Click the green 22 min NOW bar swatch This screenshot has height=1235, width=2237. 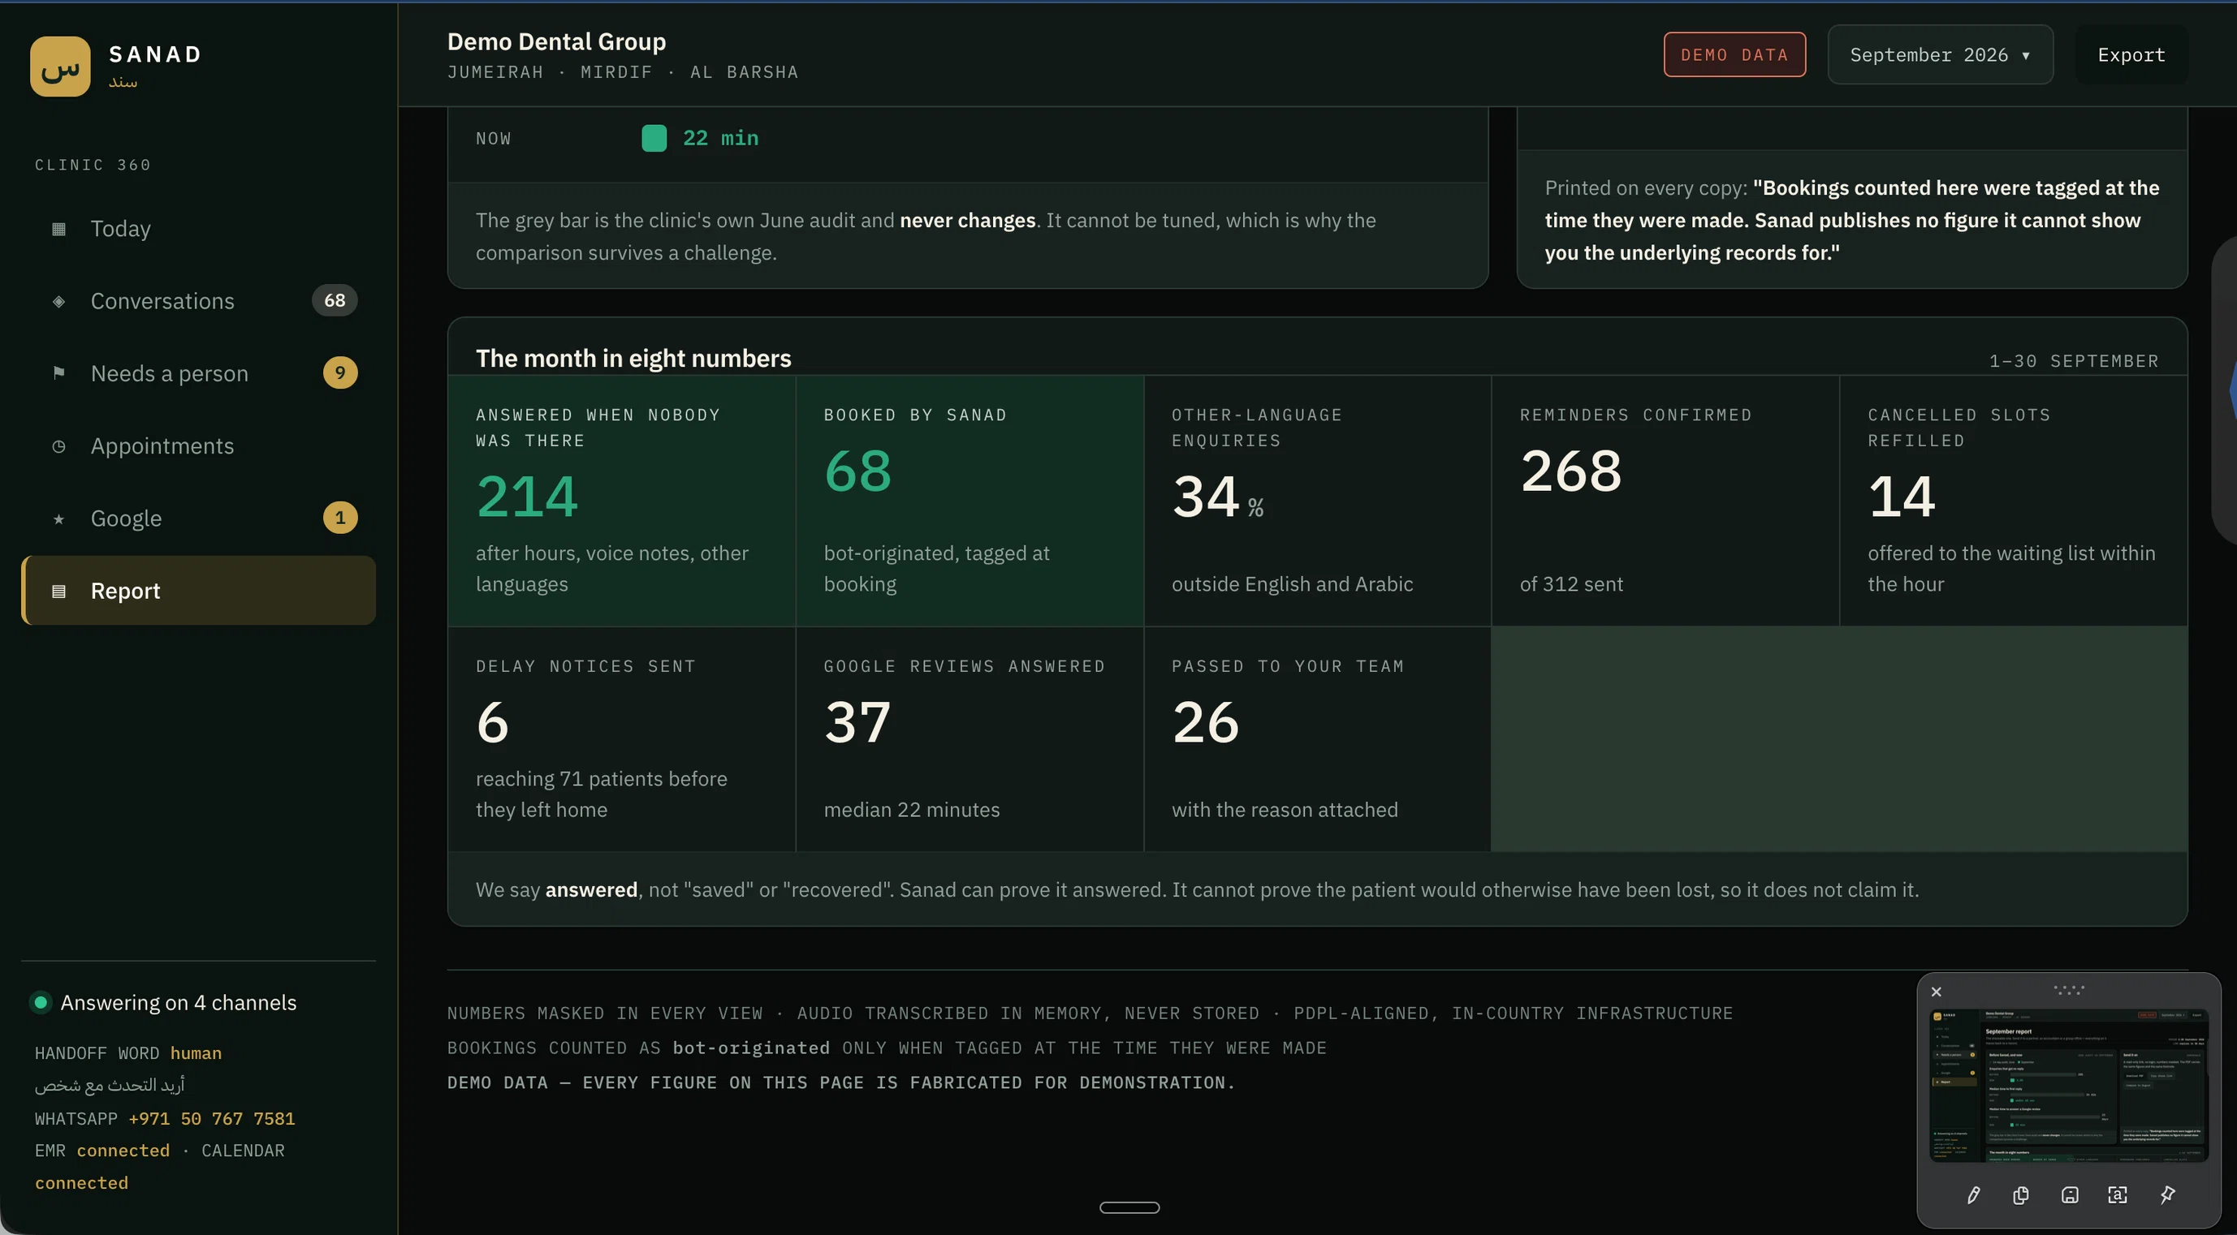(x=654, y=138)
